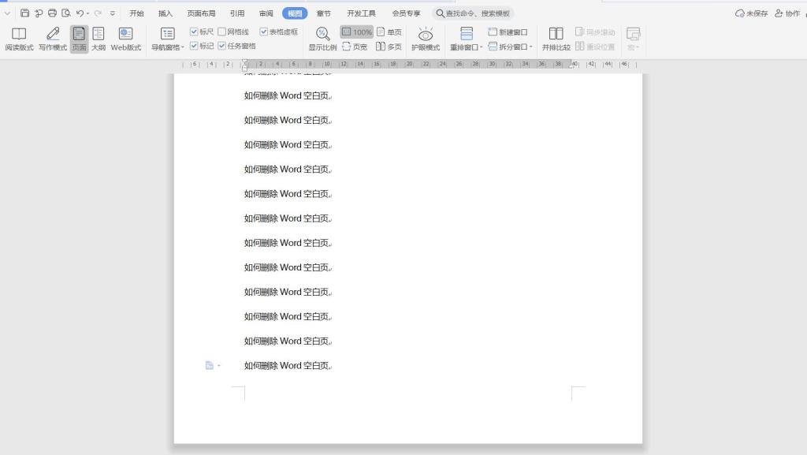Image resolution: width=807 pixels, height=455 pixels.
Task: Click the Print icon in quick access bar
Action: [x=52, y=13]
